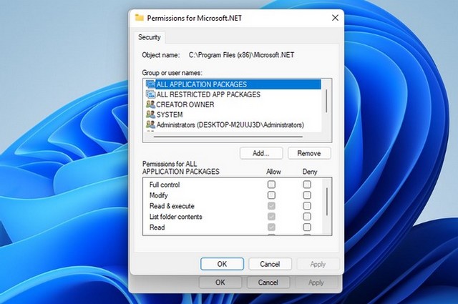Image resolution: width=458 pixels, height=304 pixels.
Task: Select the Administrators group icon
Action: coord(150,124)
